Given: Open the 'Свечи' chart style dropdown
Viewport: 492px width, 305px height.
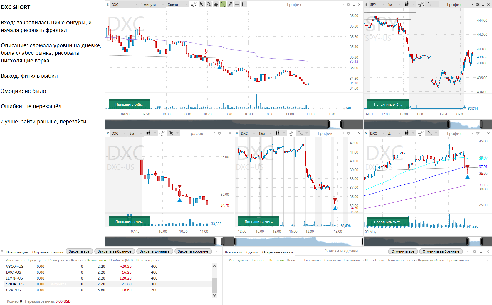Looking at the screenshot, I should [x=178, y=4].
